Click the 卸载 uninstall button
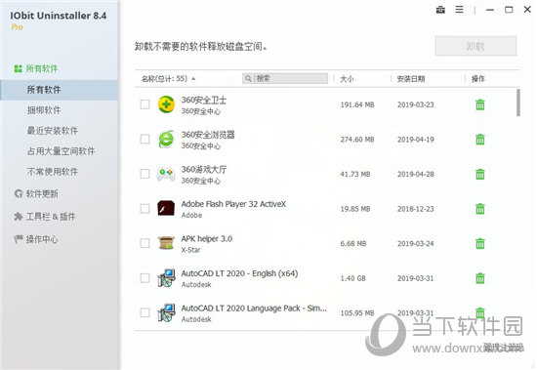537x370 pixels. point(475,46)
